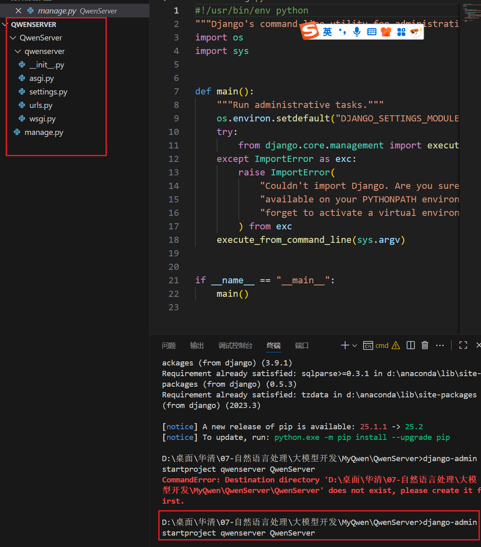This screenshot has height=547, width=481.
Task: Click the cmd terminal warning icon
Action: pyautogui.click(x=396, y=345)
